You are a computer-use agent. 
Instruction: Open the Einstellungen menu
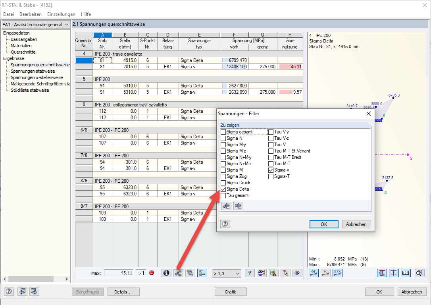click(61, 14)
